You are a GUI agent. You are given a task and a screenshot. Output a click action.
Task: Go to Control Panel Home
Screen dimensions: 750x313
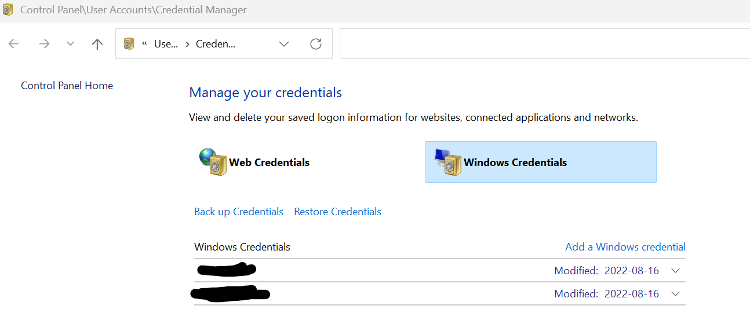67,86
